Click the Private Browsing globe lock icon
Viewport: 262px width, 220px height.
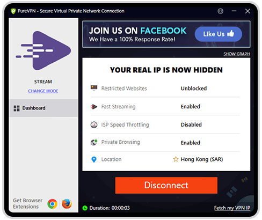94,142
